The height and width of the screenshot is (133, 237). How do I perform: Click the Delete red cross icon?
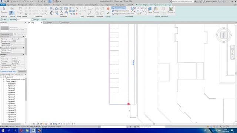coord(77,14)
